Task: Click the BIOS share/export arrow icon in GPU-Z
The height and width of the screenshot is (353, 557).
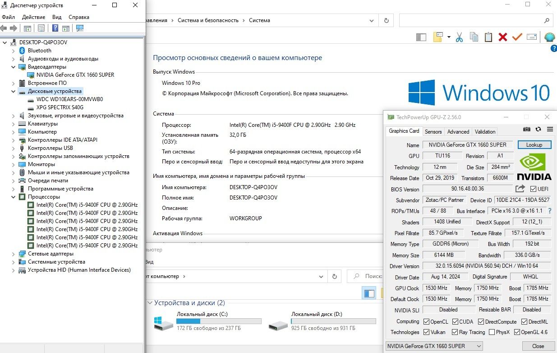Action: (x=520, y=189)
